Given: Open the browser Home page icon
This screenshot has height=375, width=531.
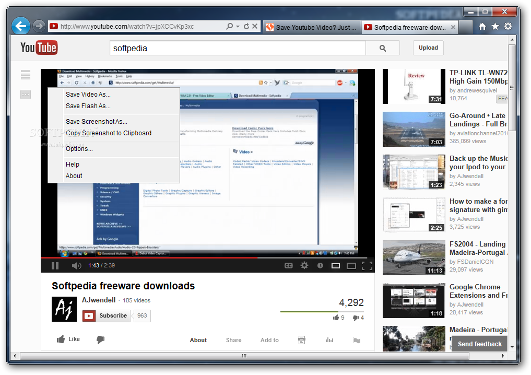Looking at the screenshot, I should [482, 27].
